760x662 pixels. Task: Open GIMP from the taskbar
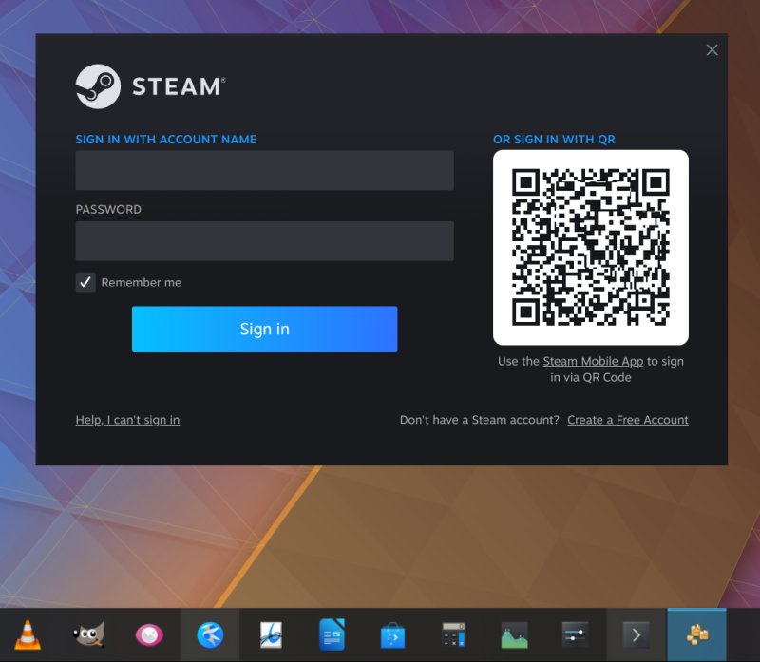coord(88,634)
